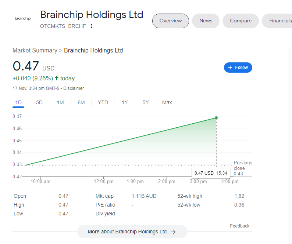
Task: Follow the Brainchip Holdings stock
Action: tap(238, 68)
